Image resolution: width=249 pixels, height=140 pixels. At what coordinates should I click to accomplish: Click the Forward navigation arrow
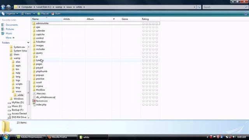tap(9, 7)
